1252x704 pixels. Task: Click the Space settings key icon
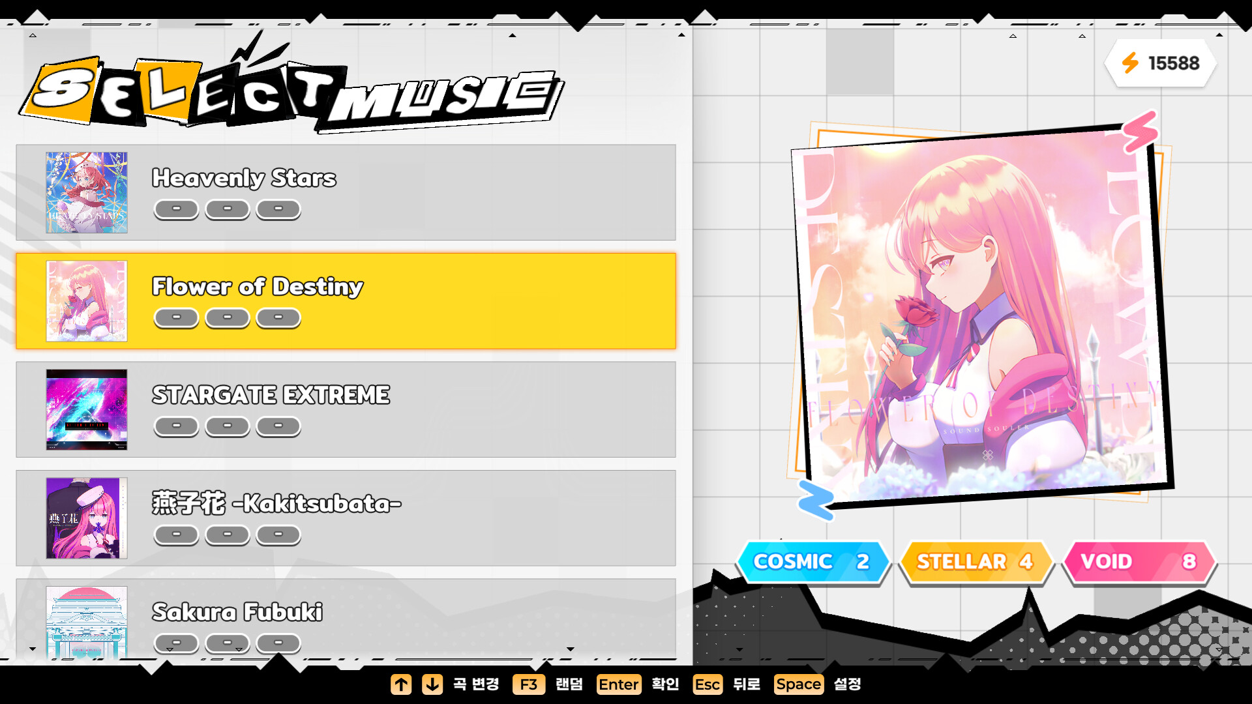click(799, 684)
